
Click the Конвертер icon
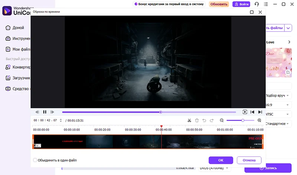coord(8,67)
